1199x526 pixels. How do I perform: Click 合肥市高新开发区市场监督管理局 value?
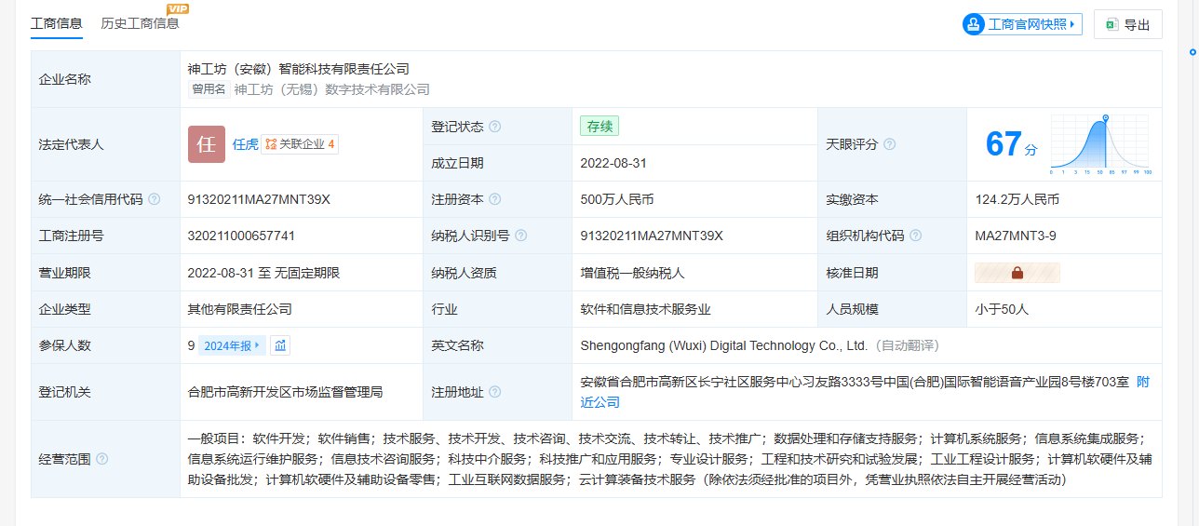286,392
